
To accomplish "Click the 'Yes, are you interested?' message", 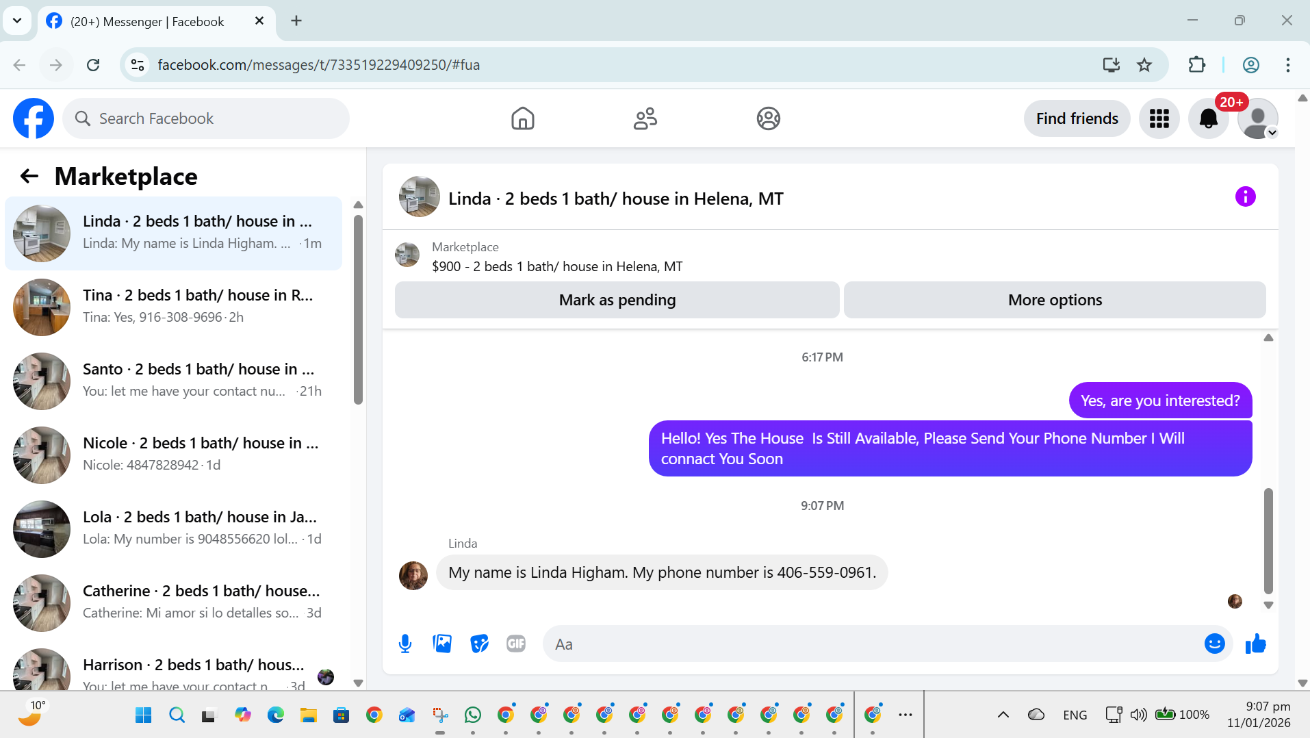I will 1160,400.
